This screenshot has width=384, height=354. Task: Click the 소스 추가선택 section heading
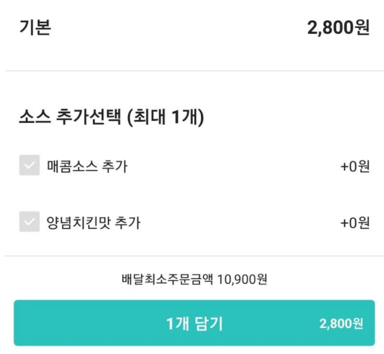(x=71, y=118)
